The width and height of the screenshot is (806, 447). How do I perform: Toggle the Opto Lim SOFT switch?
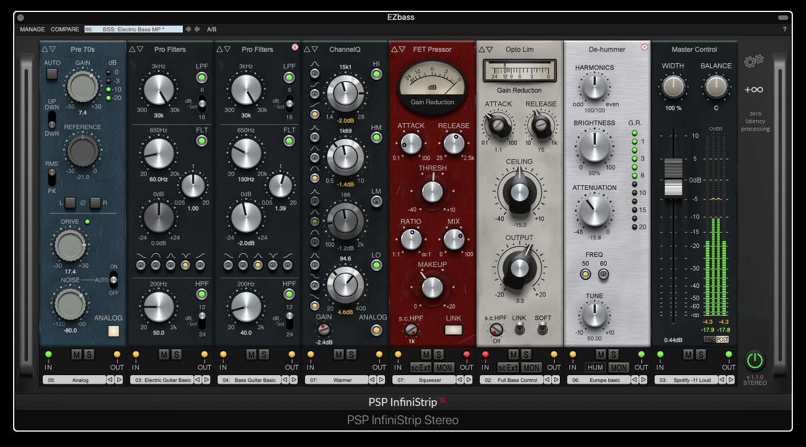click(x=543, y=329)
